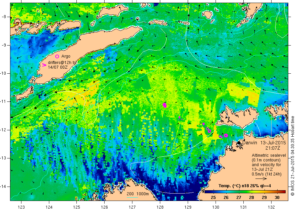Click the cyan 200/1000m depth contour legend line
The image size is (295, 211).
tap(132, 197)
